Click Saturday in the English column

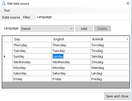coord(71,73)
